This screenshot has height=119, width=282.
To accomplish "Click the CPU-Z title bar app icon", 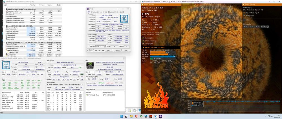I will (88, 9).
